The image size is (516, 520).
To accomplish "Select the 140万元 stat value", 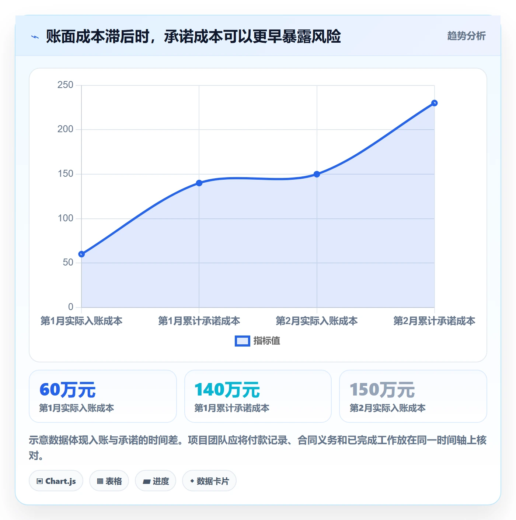I will pos(227,390).
